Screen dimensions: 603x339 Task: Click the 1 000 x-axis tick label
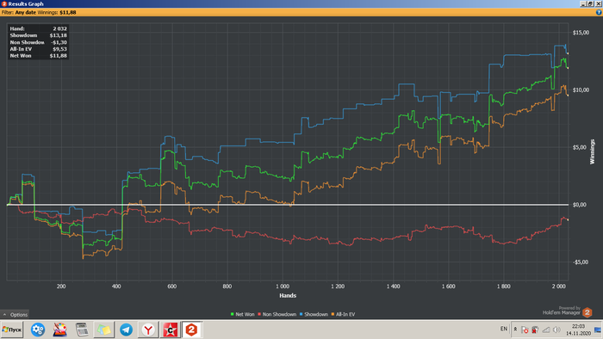point(283,287)
